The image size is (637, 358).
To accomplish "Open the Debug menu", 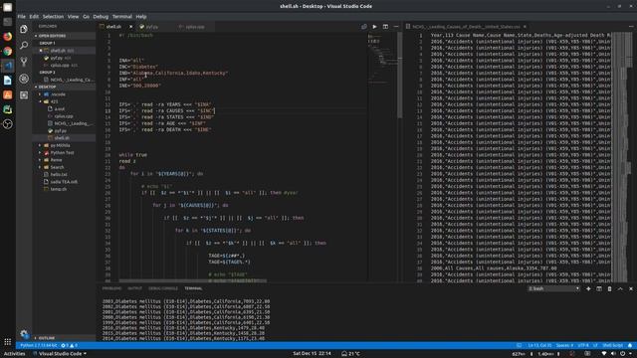I will pyautogui.click(x=101, y=17).
